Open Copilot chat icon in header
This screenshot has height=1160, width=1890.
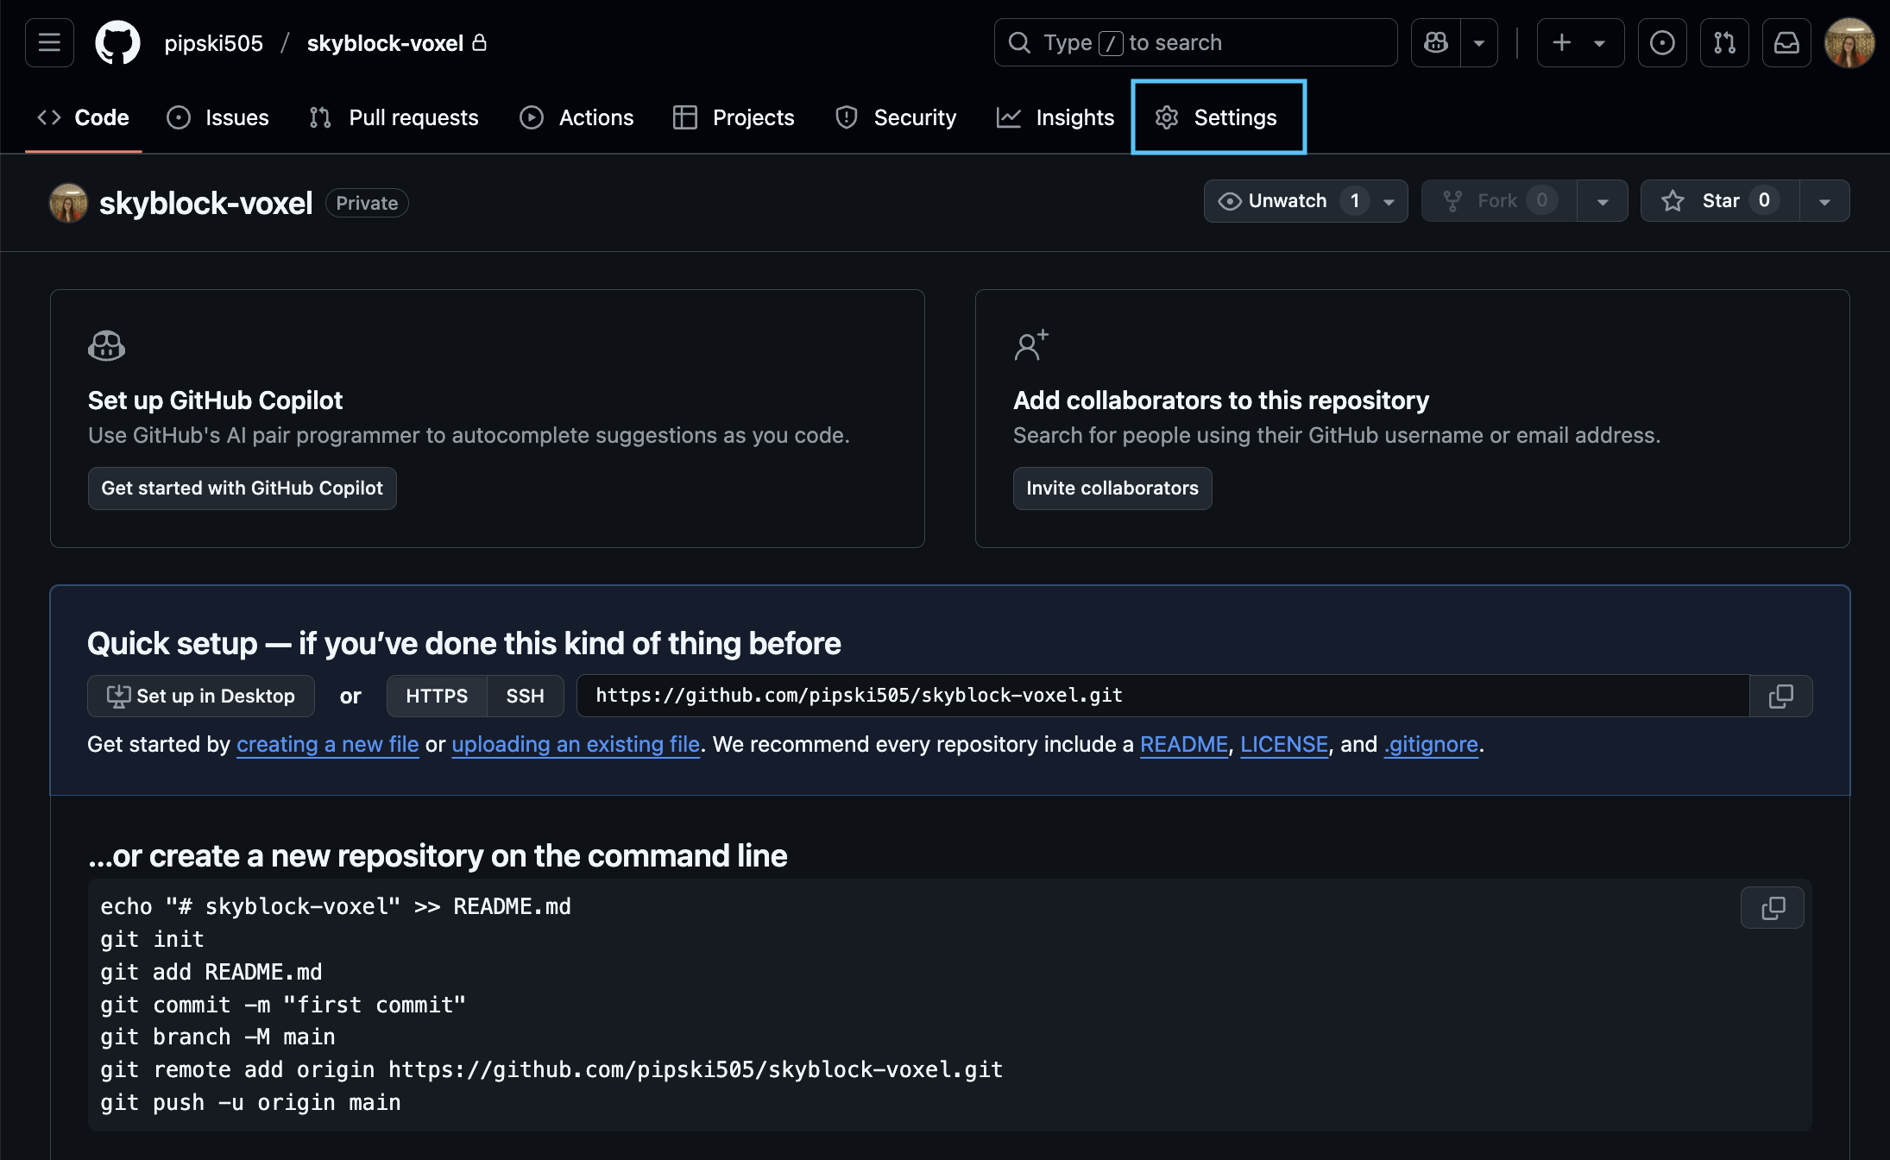click(x=1436, y=42)
